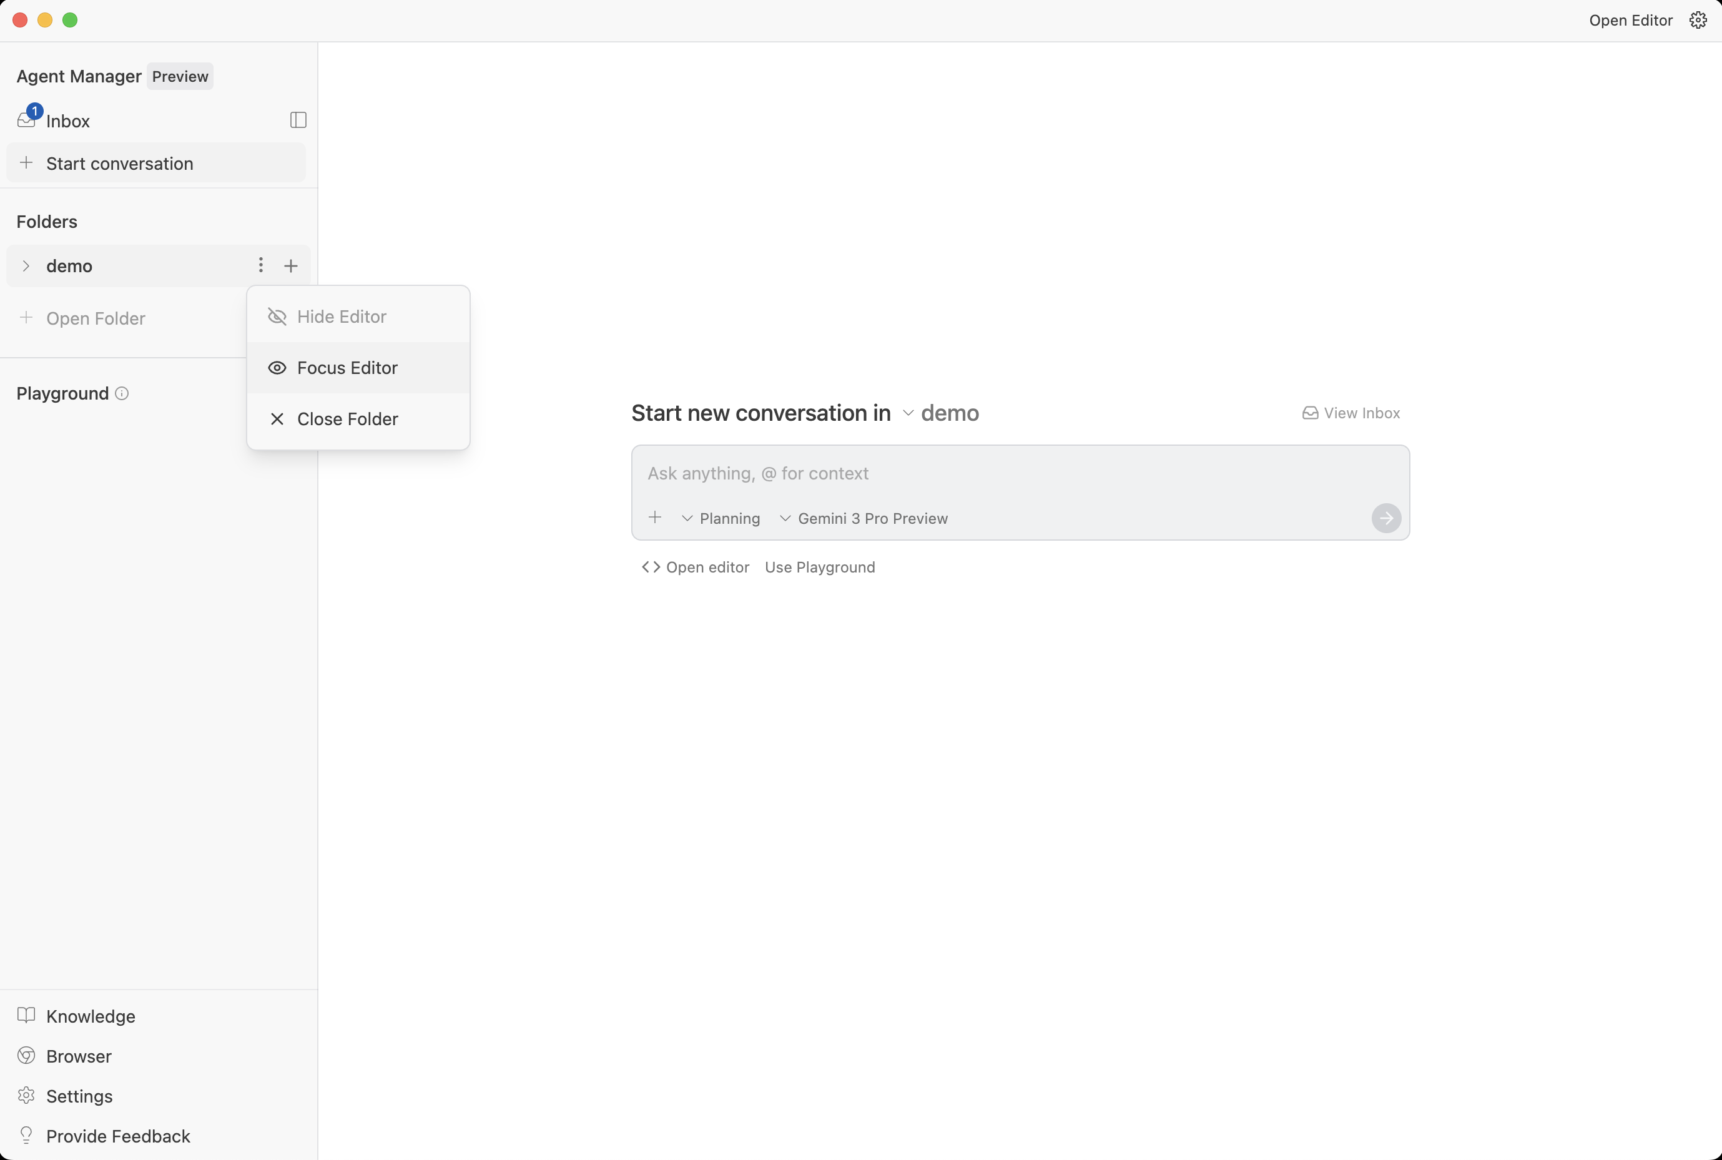Viewport: 1722px width, 1160px height.
Task: Expand the demo folder tree chevron
Action: (x=27, y=265)
